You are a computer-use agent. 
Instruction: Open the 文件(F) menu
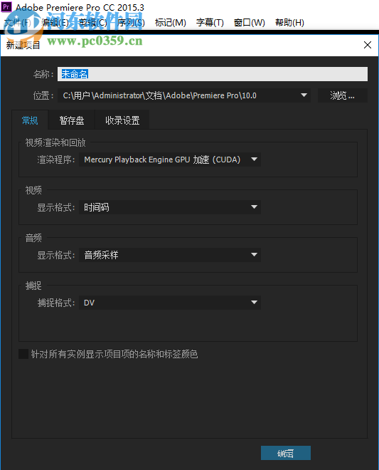[x=18, y=23]
